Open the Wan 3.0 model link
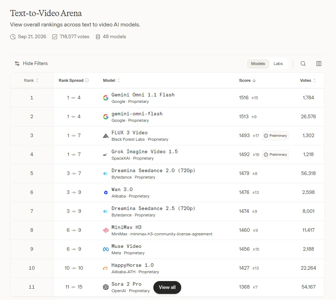Image resolution: width=336 pixels, height=300 pixels. pos(122,190)
